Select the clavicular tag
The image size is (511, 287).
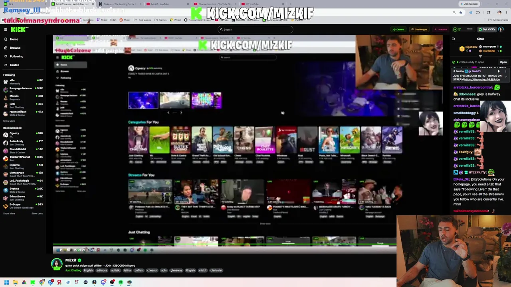[x=216, y=270]
